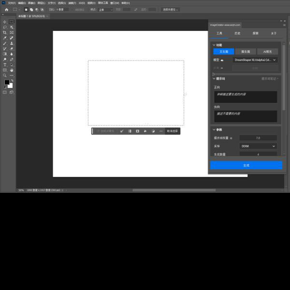Change the screen mode
Viewport: 290px width, 290px height.
coord(12,92)
